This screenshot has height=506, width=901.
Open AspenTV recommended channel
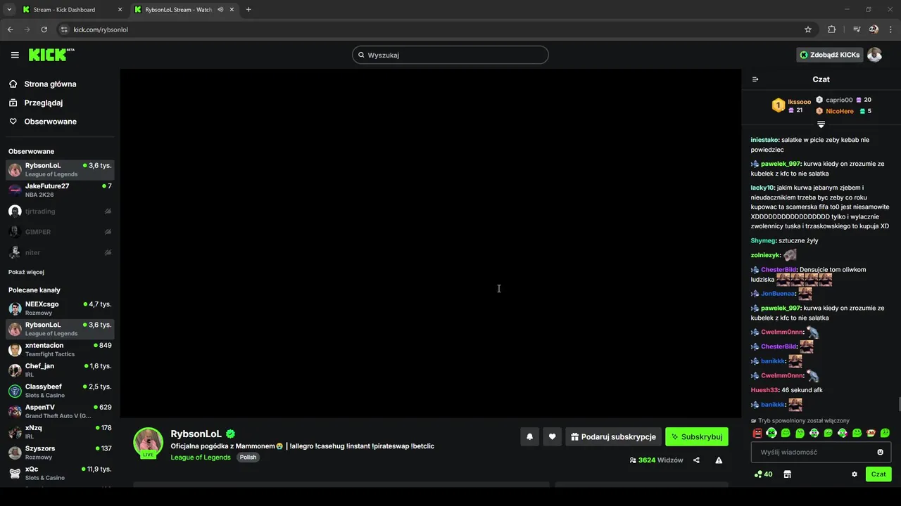click(x=60, y=411)
